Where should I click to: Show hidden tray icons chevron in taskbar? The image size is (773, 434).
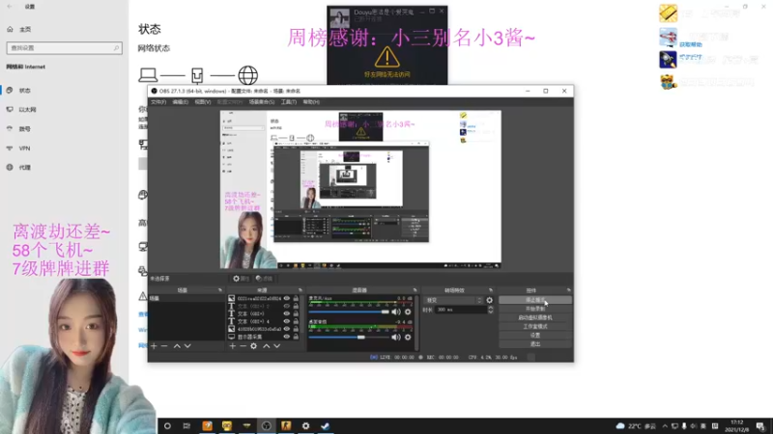(x=665, y=426)
